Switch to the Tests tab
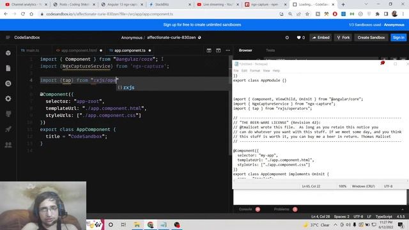The height and width of the screenshot is (230, 409). [x=270, y=50]
